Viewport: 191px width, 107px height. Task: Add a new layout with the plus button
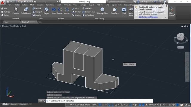tap(30, 104)
